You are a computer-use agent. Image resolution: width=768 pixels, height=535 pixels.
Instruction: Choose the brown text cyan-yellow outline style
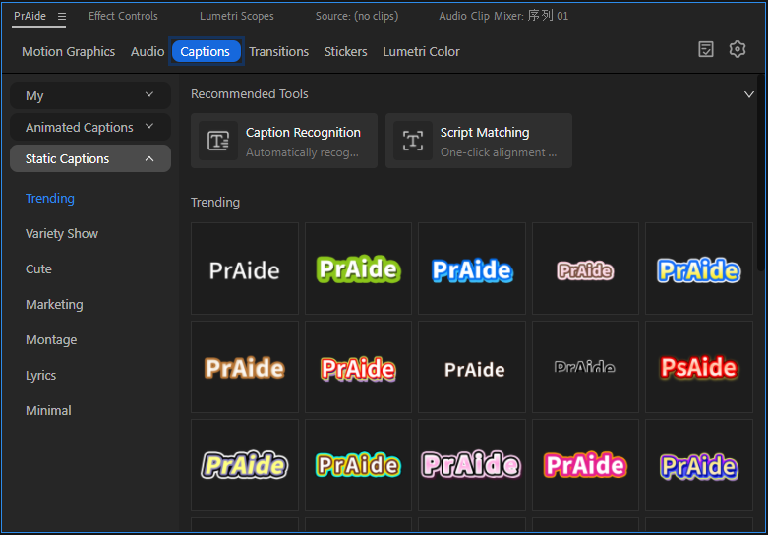[358, 465]
